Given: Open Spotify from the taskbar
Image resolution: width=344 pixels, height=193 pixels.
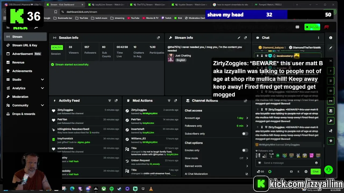Looking at the screenshot, I should (112, 189).
